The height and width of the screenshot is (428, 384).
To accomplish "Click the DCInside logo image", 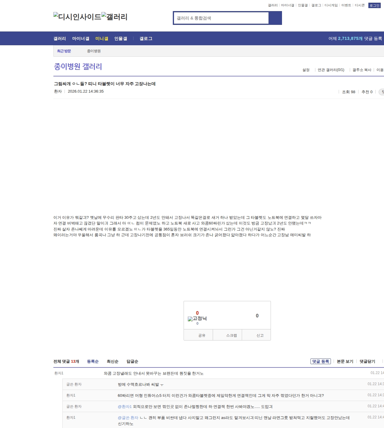I will [77, 17].
